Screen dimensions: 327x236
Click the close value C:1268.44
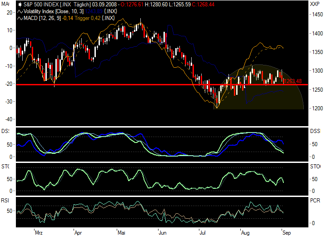[x=203, y=5]
